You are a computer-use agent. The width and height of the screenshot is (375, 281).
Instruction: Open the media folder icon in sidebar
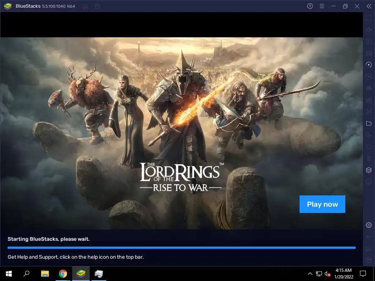(x=369, y=123)
